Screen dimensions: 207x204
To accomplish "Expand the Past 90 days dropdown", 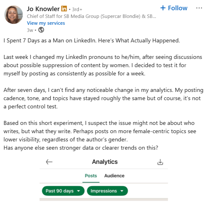I will pos(63,191).
